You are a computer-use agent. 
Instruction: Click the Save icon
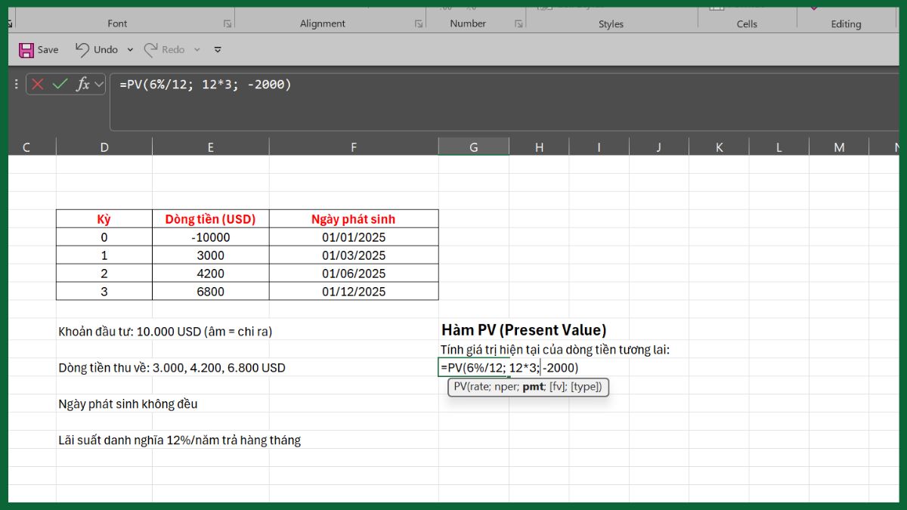point(26,49)
